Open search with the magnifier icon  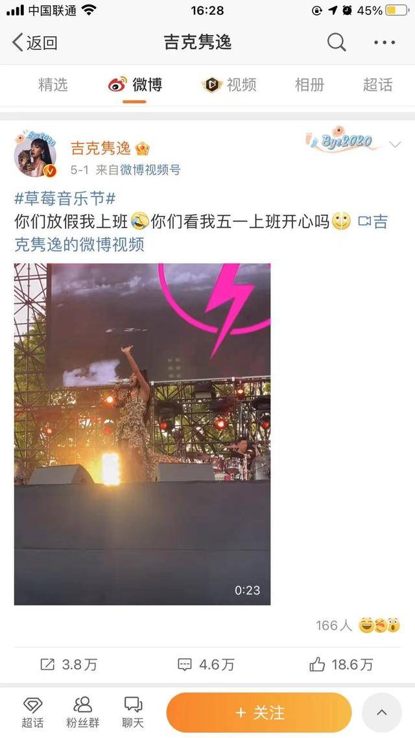click(337, 43)
